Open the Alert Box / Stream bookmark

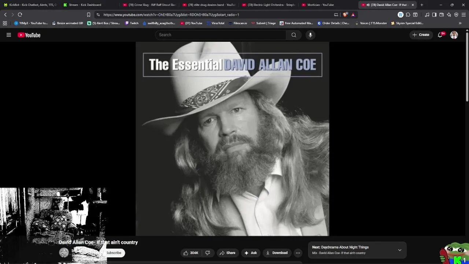[x=103, y=23]
